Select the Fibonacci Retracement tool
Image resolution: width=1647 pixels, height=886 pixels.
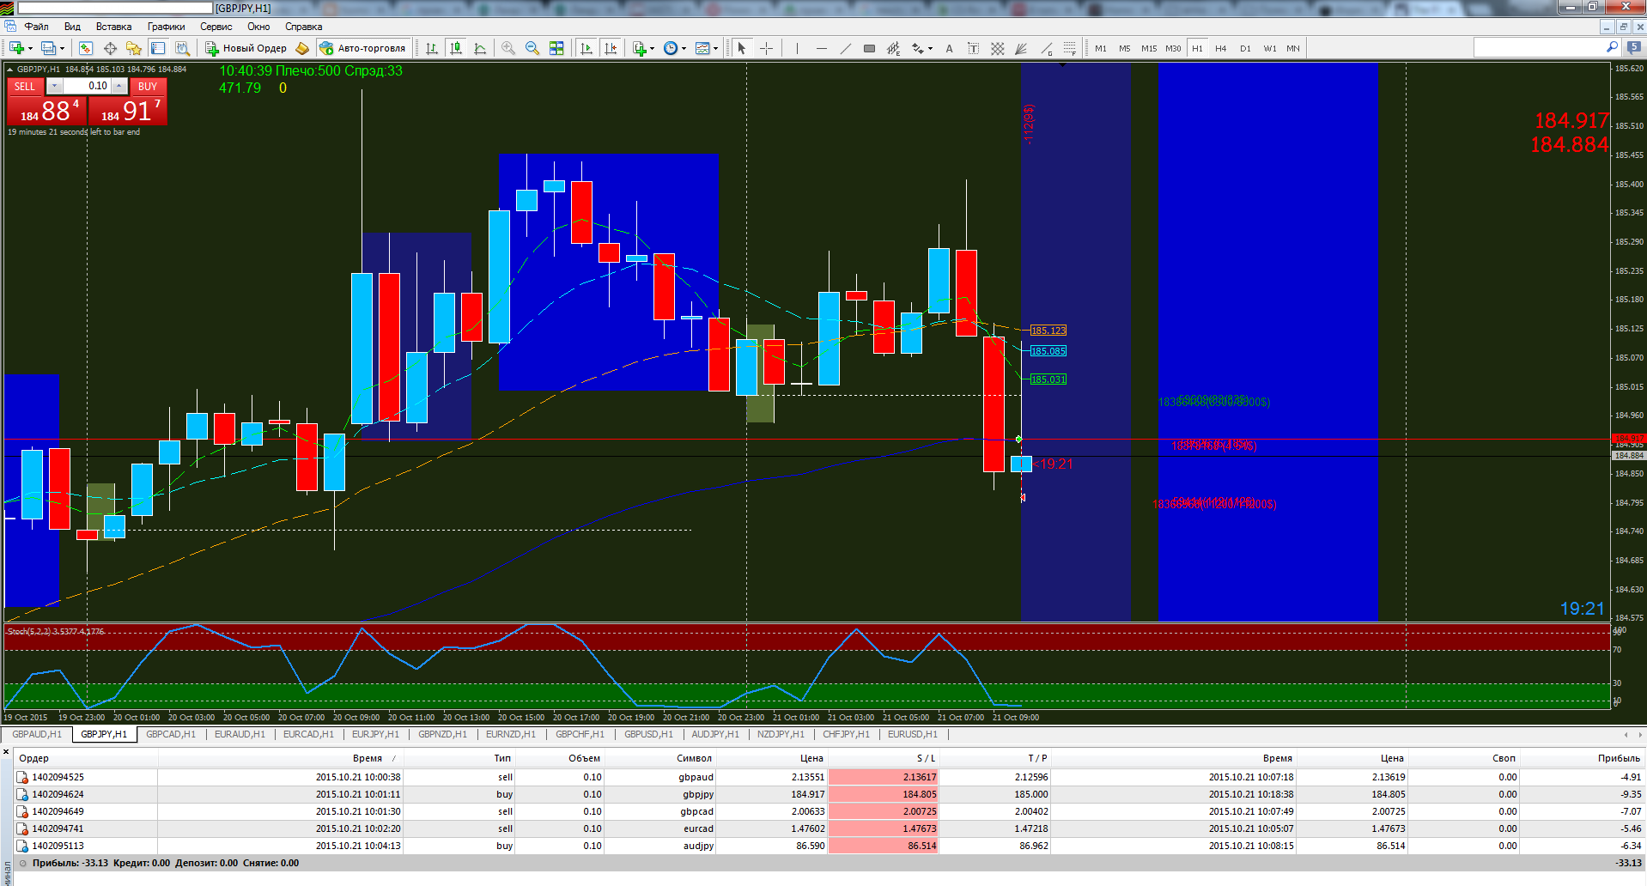pyautogui.click(x=1069, y=48)
